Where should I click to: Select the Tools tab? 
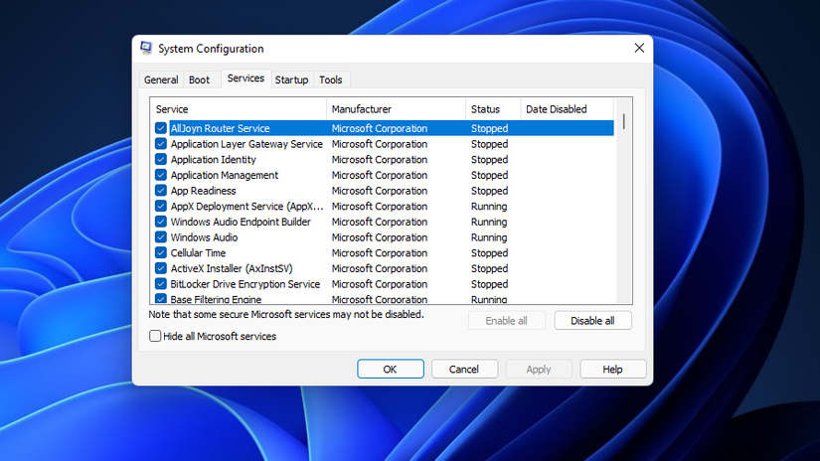coord(331,79)
